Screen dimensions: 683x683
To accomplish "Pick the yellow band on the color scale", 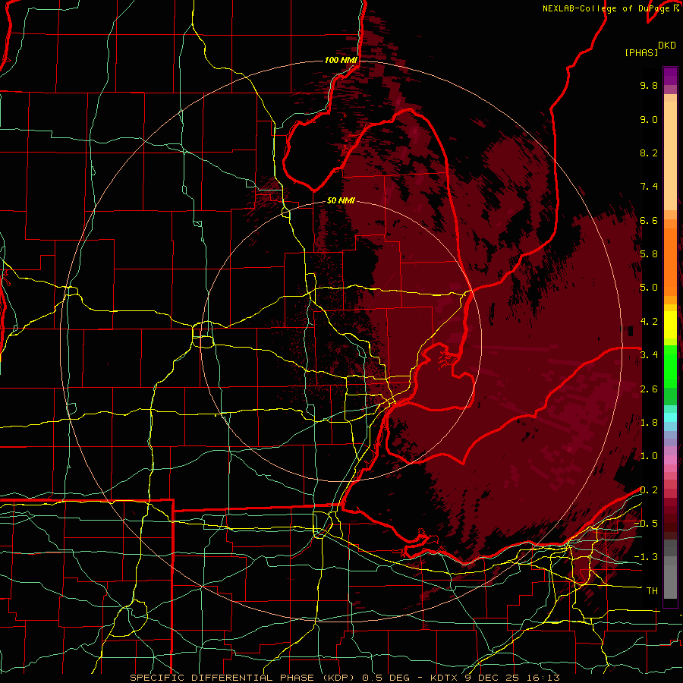I will (x=670, y=325).
